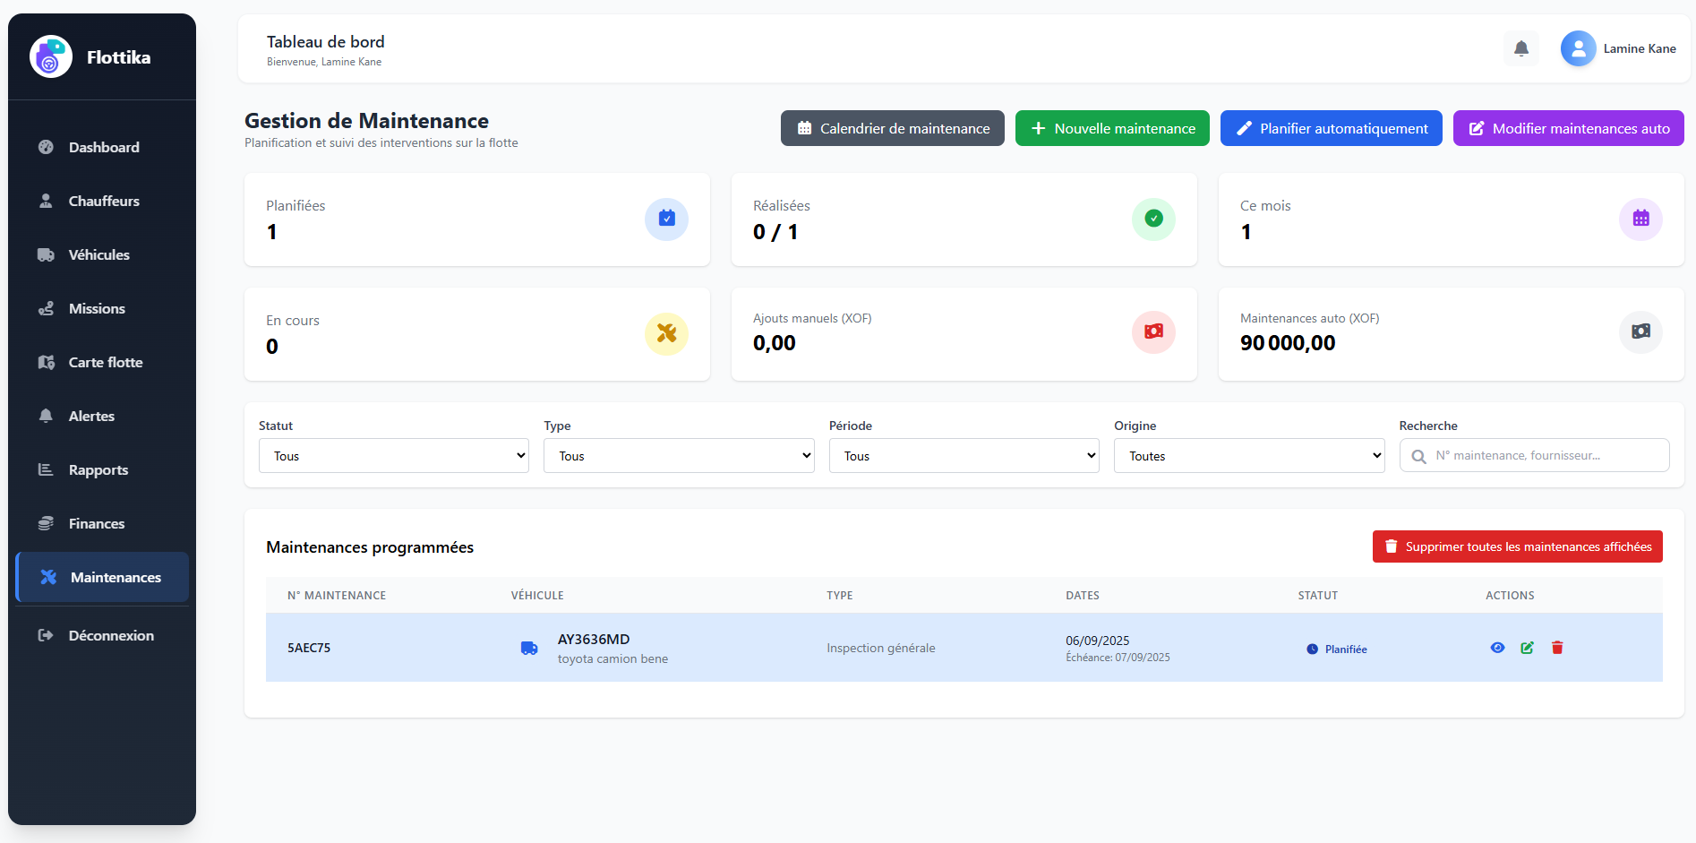Navigate to Carte flotte in sidebar
Image resolution: width=1696 pixels, height=843 pixels.
click(105, 363)
